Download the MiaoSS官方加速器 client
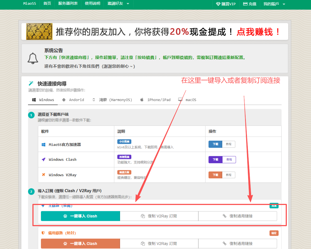The width and height of the screenshot is (311, 249). tap(215, 144)
